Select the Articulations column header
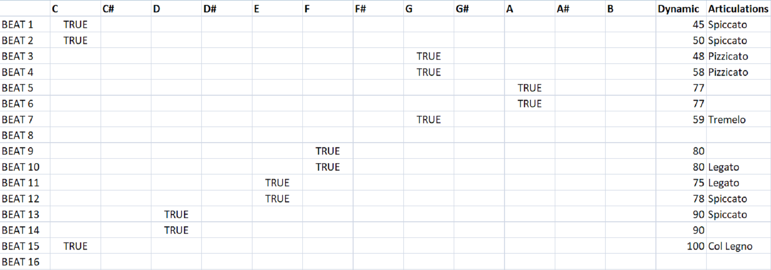The height and width of the screenshot is (270, 771). (x=738, y=9)
